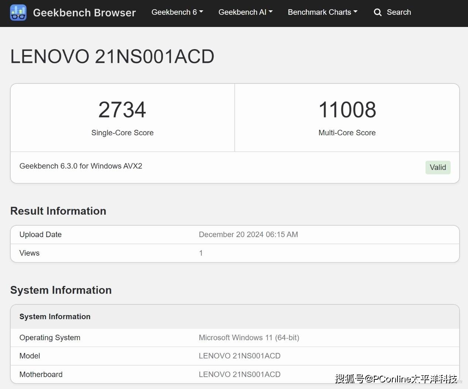Click the Geekbench 6.3.0 for Windows AVX2 text
Screen dimensions: 468x389
(81, 166)
